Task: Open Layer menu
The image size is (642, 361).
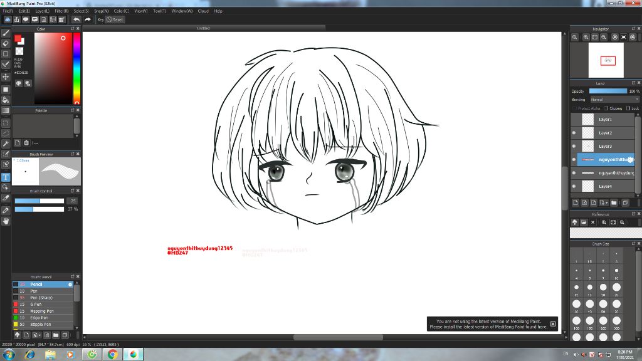Action: 42,11
